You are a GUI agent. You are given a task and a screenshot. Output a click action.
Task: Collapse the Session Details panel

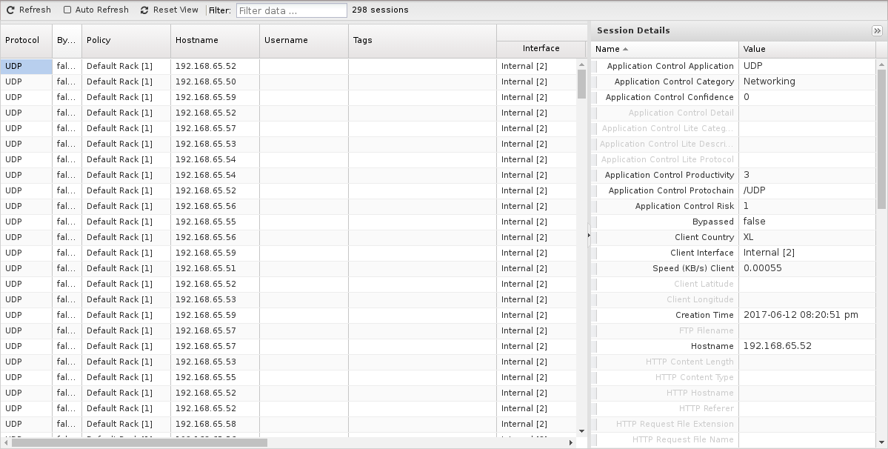pyautogui.click(x=877, y=31)
